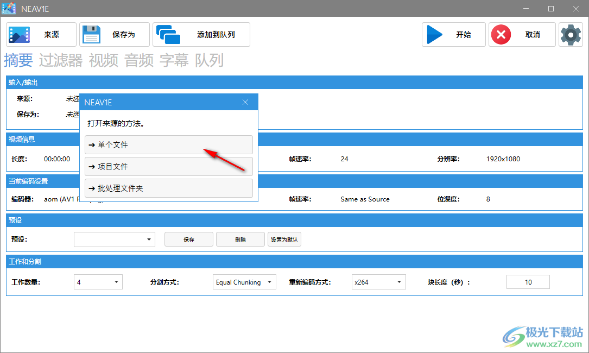Switch to the 音频 tab

coord(139,60)
